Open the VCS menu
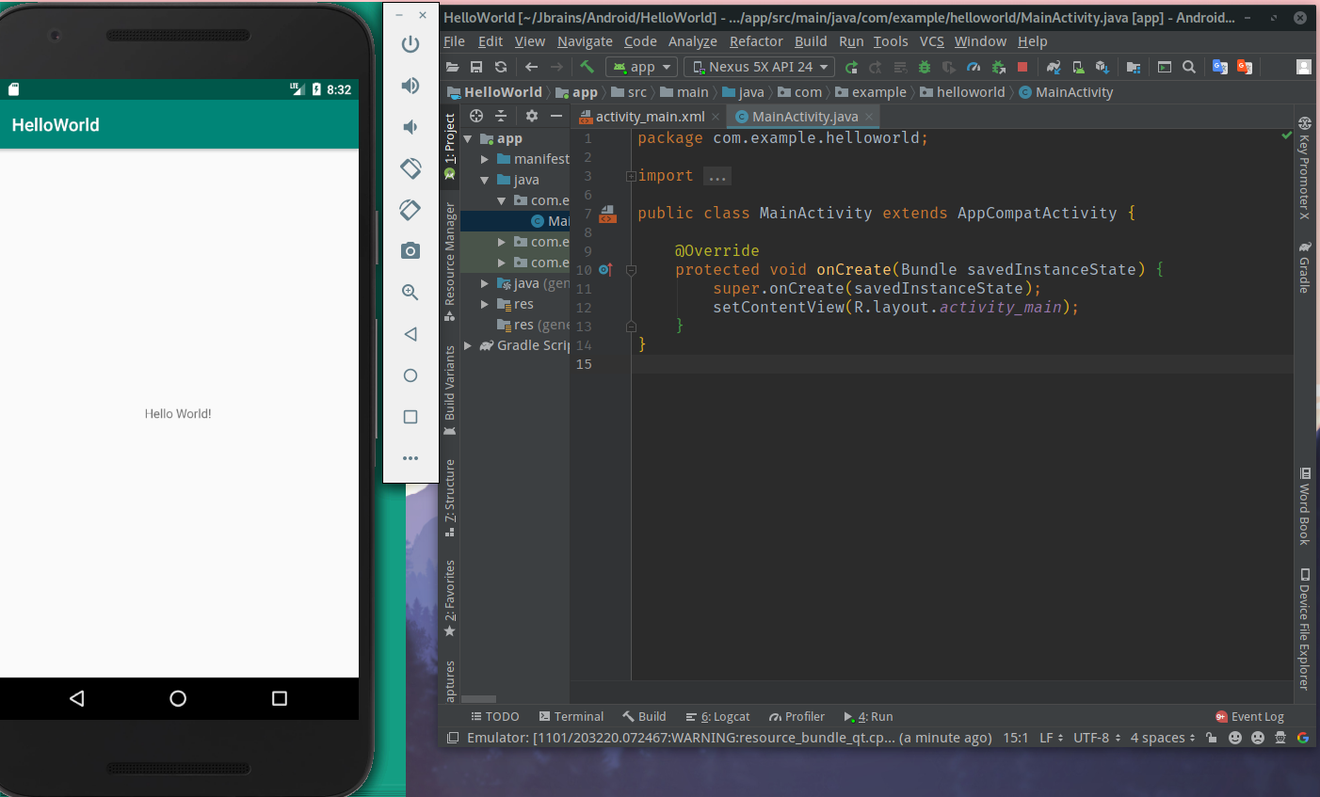Image resolution: width=1320 pixels, height=797 pixels. [x=932, y=41]
